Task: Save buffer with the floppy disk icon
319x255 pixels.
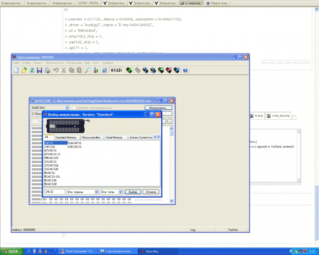Action: [x=40, y=71]
